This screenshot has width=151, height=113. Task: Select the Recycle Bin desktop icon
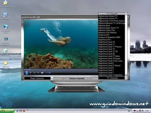click(6, 52)
